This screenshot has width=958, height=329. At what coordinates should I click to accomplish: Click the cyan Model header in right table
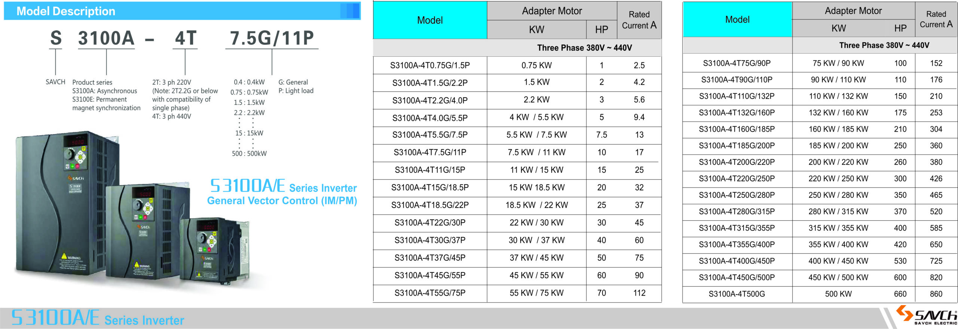point(737,19)
